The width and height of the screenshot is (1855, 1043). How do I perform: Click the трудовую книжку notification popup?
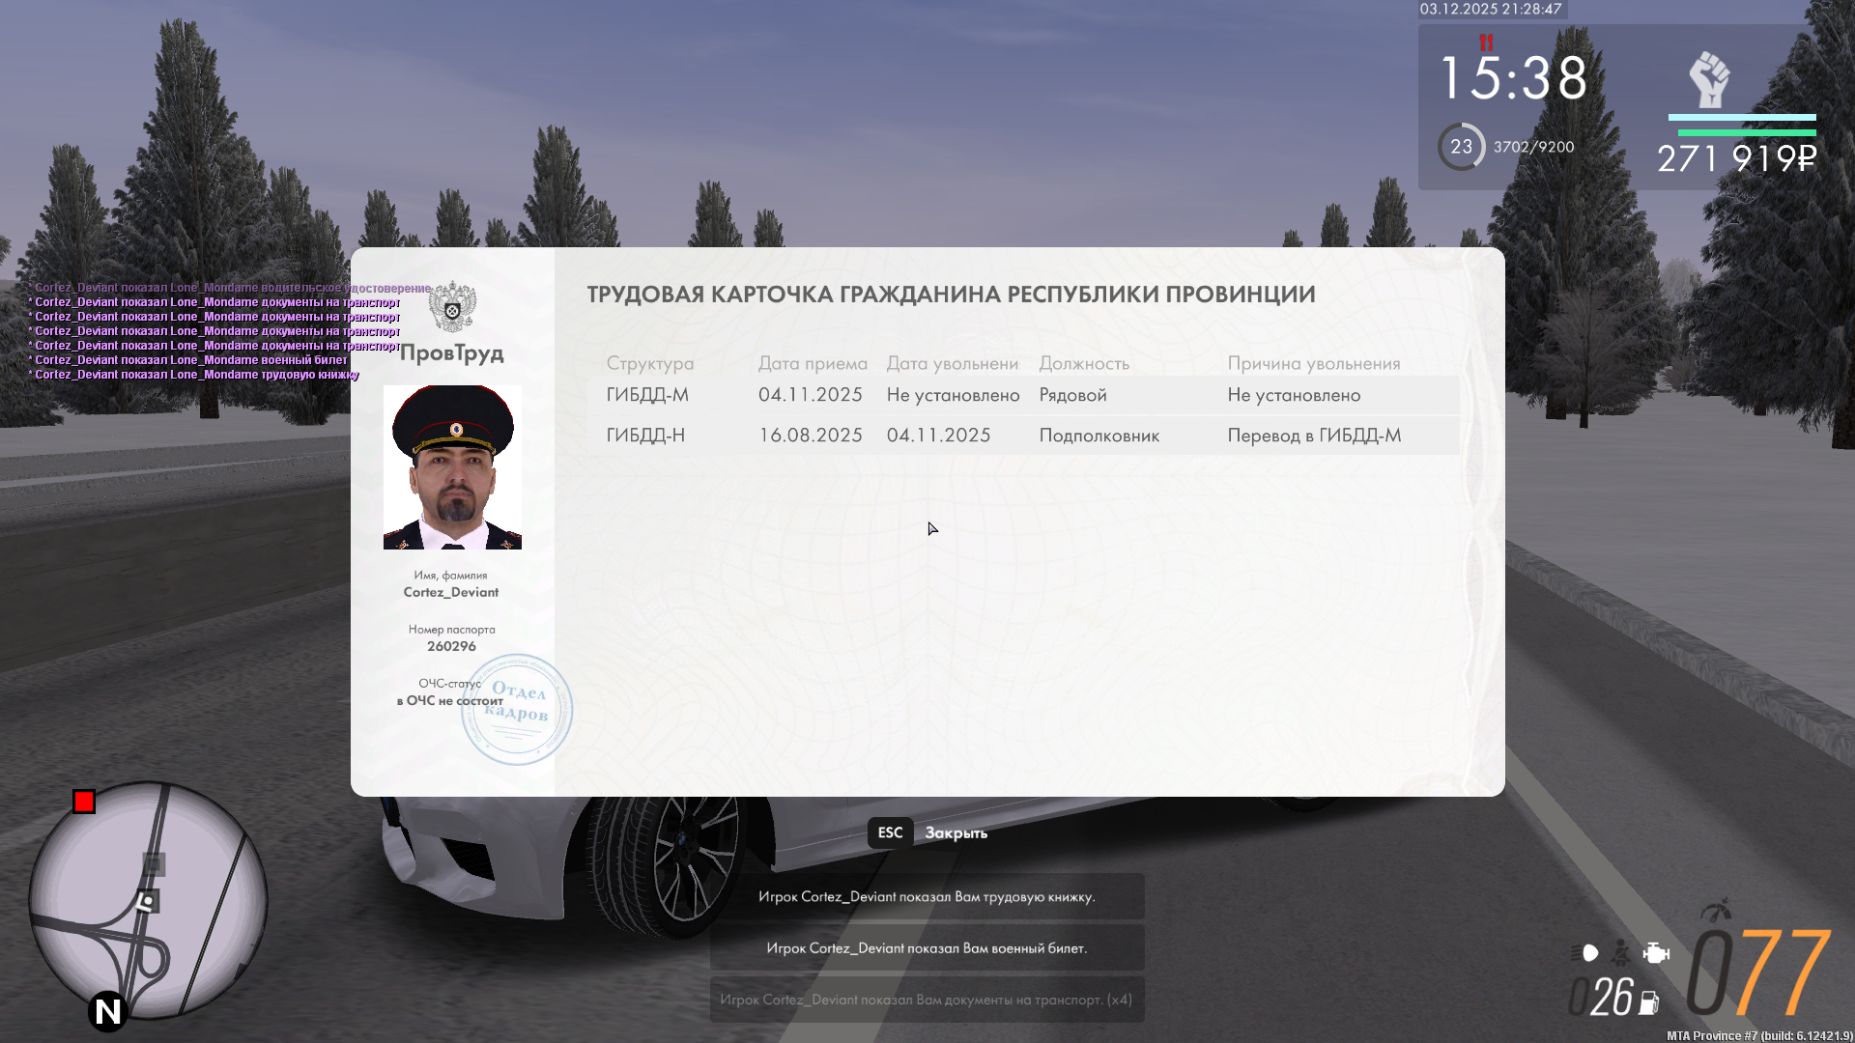tap(927, 896)
